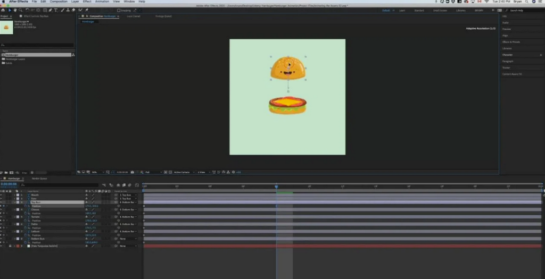Switch to the Render Queue tab
Viewport: 545px width, 279px height.
[x=38, y=179]
